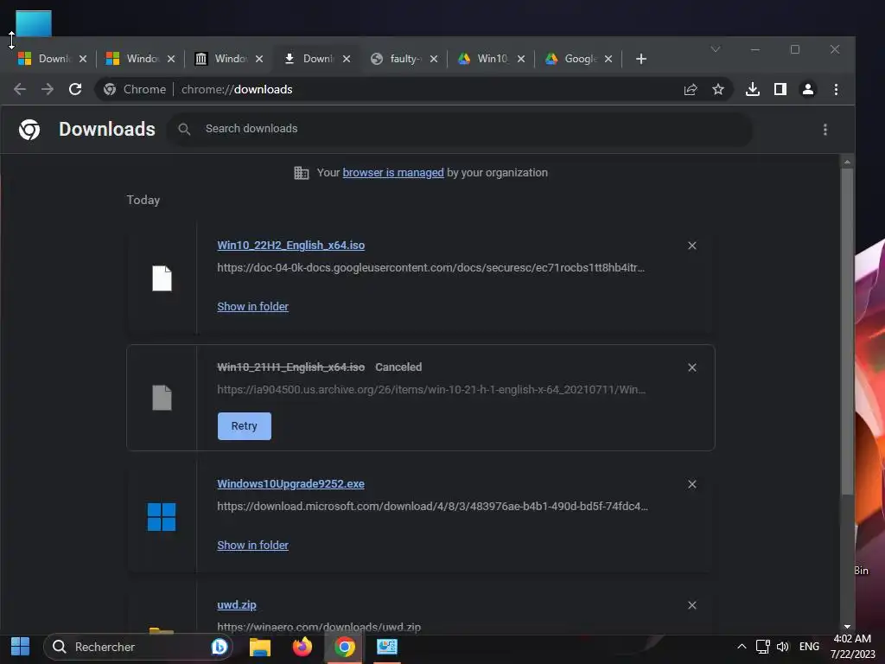Click the scrollbar up arrow
The height and width of the screenshot is (664, 885).
point(847,162)
